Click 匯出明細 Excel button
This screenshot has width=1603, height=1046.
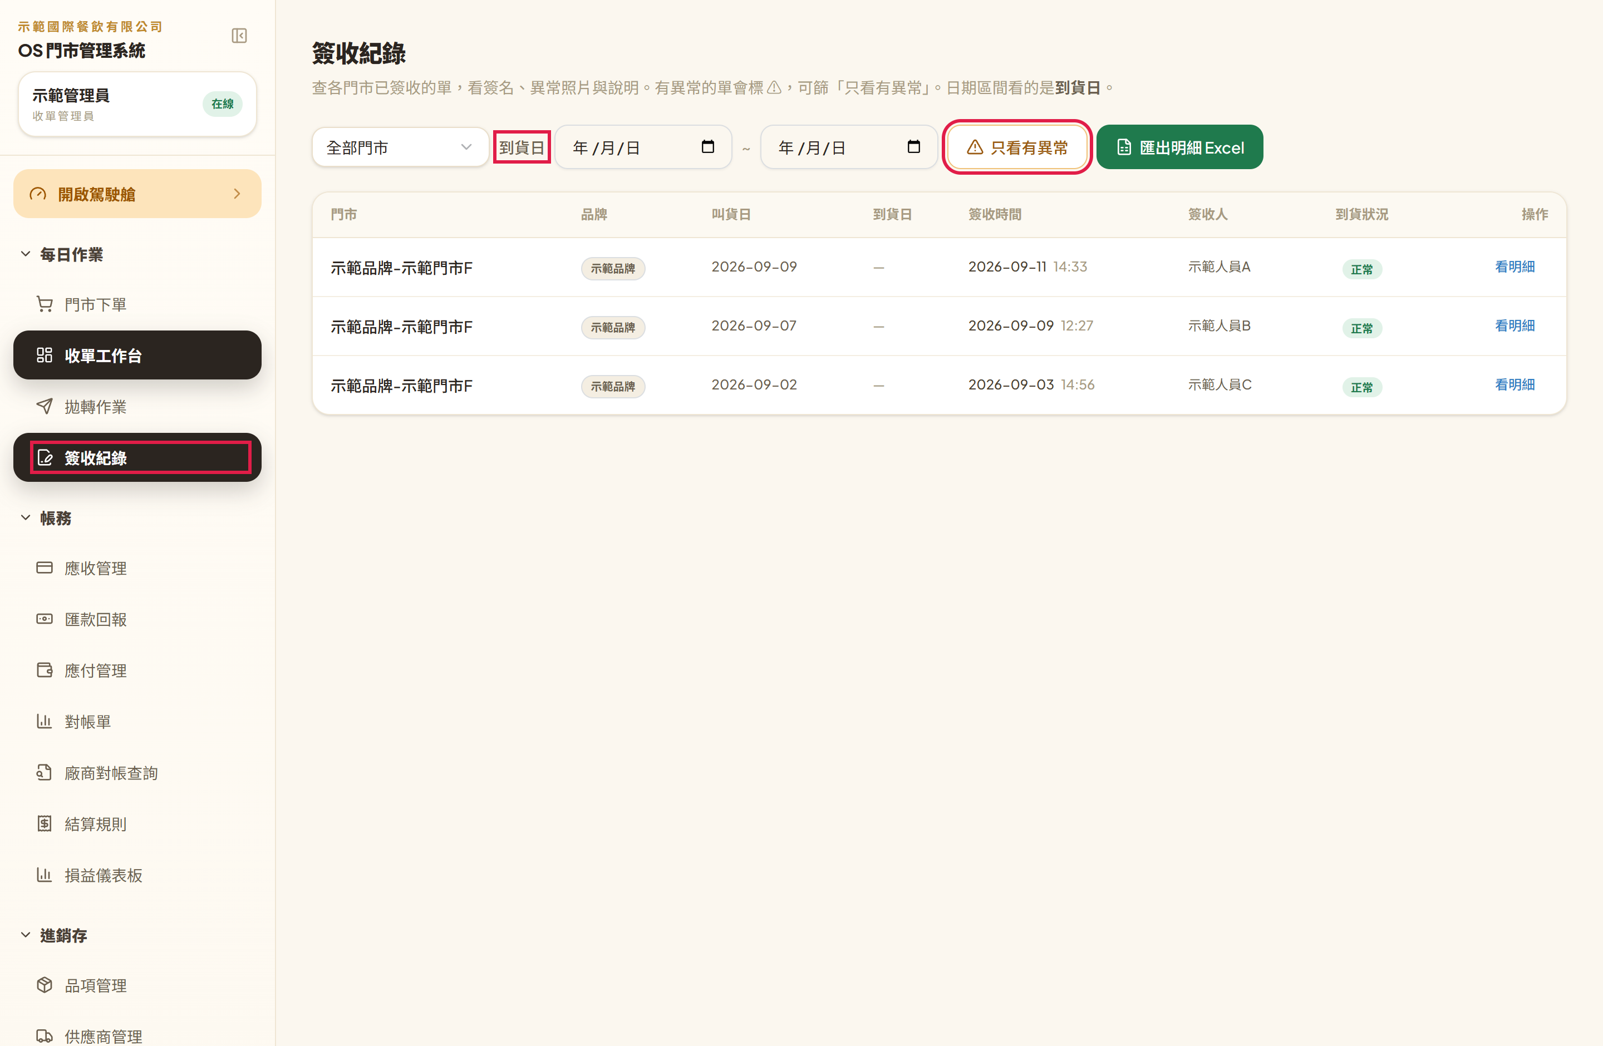[1179, 147]
